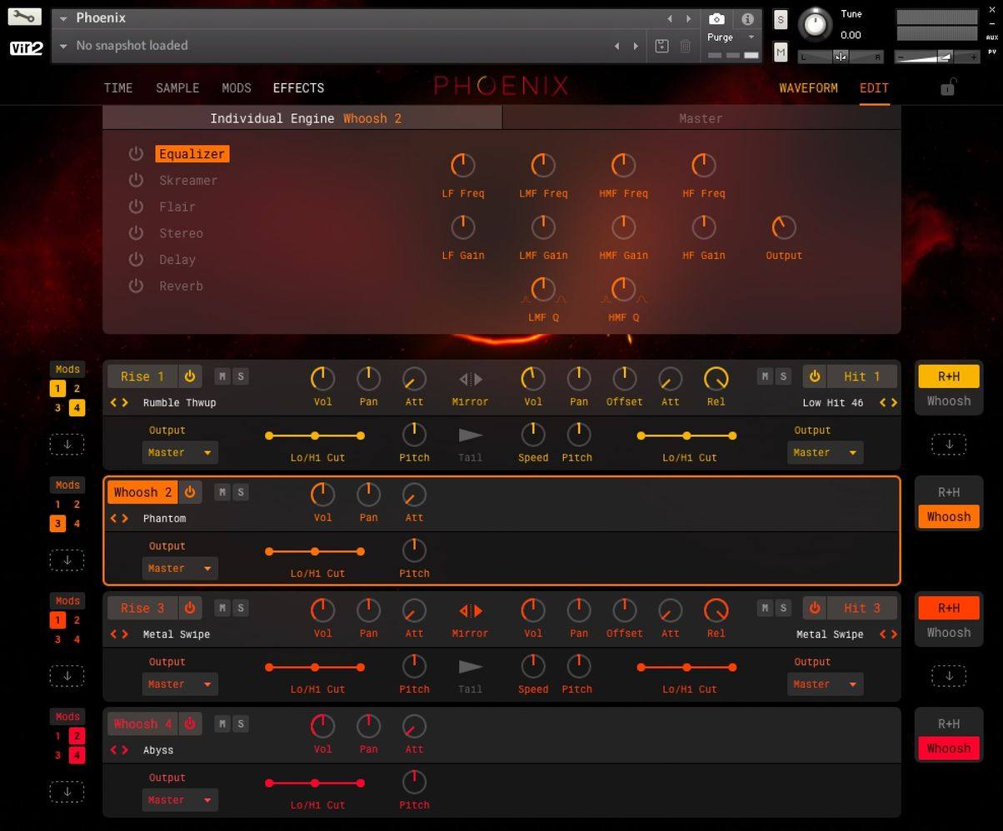Screen dimensions: 1003x831
Task: Click the Tail play icon on Rise 3
Action: pos(470,667)
